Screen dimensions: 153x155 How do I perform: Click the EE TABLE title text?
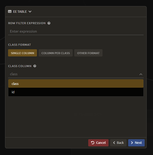tap(20, 11)
